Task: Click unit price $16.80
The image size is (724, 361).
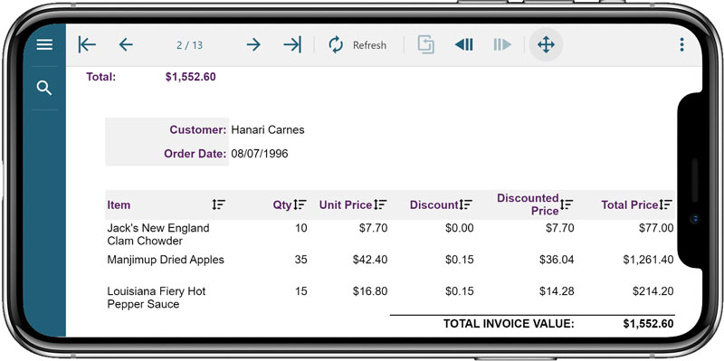Action: [x=370, y=291]
